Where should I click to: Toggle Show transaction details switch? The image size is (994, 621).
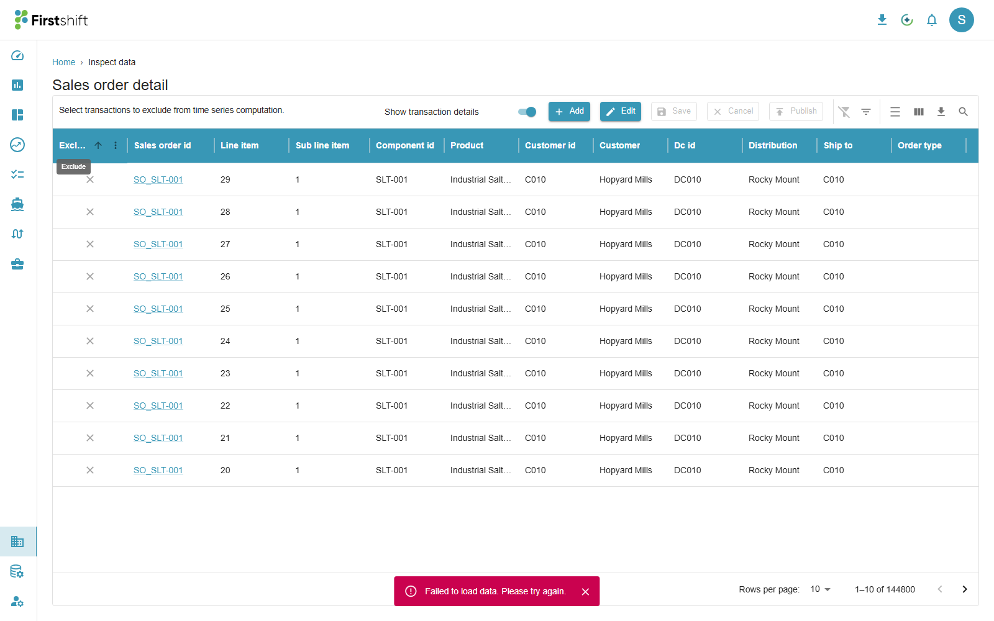coord(527,112)
